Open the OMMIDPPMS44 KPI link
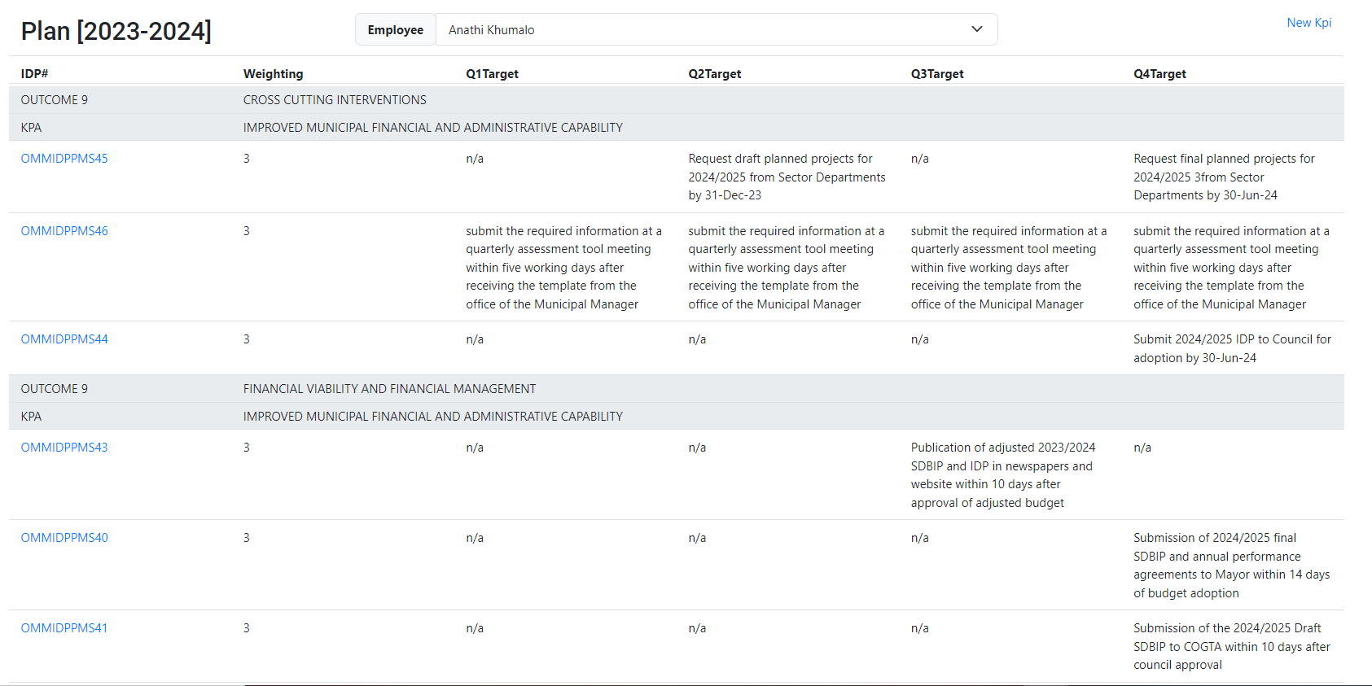The width and height of the screenshot is (1372, 686). click(x=64, y=339)
